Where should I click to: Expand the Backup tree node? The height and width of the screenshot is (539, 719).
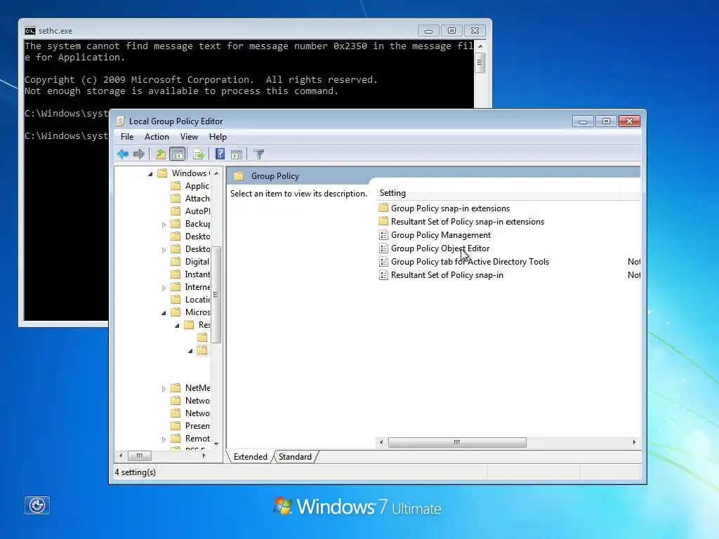164,225
